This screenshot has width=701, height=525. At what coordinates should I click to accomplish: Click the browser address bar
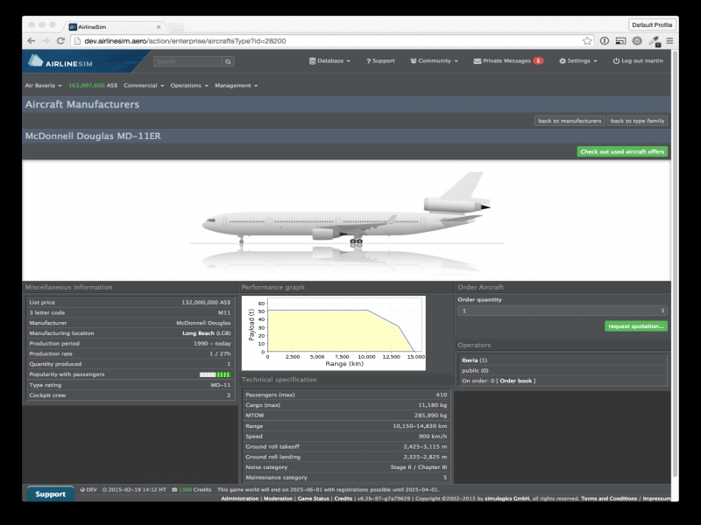(x=331, y=41)
